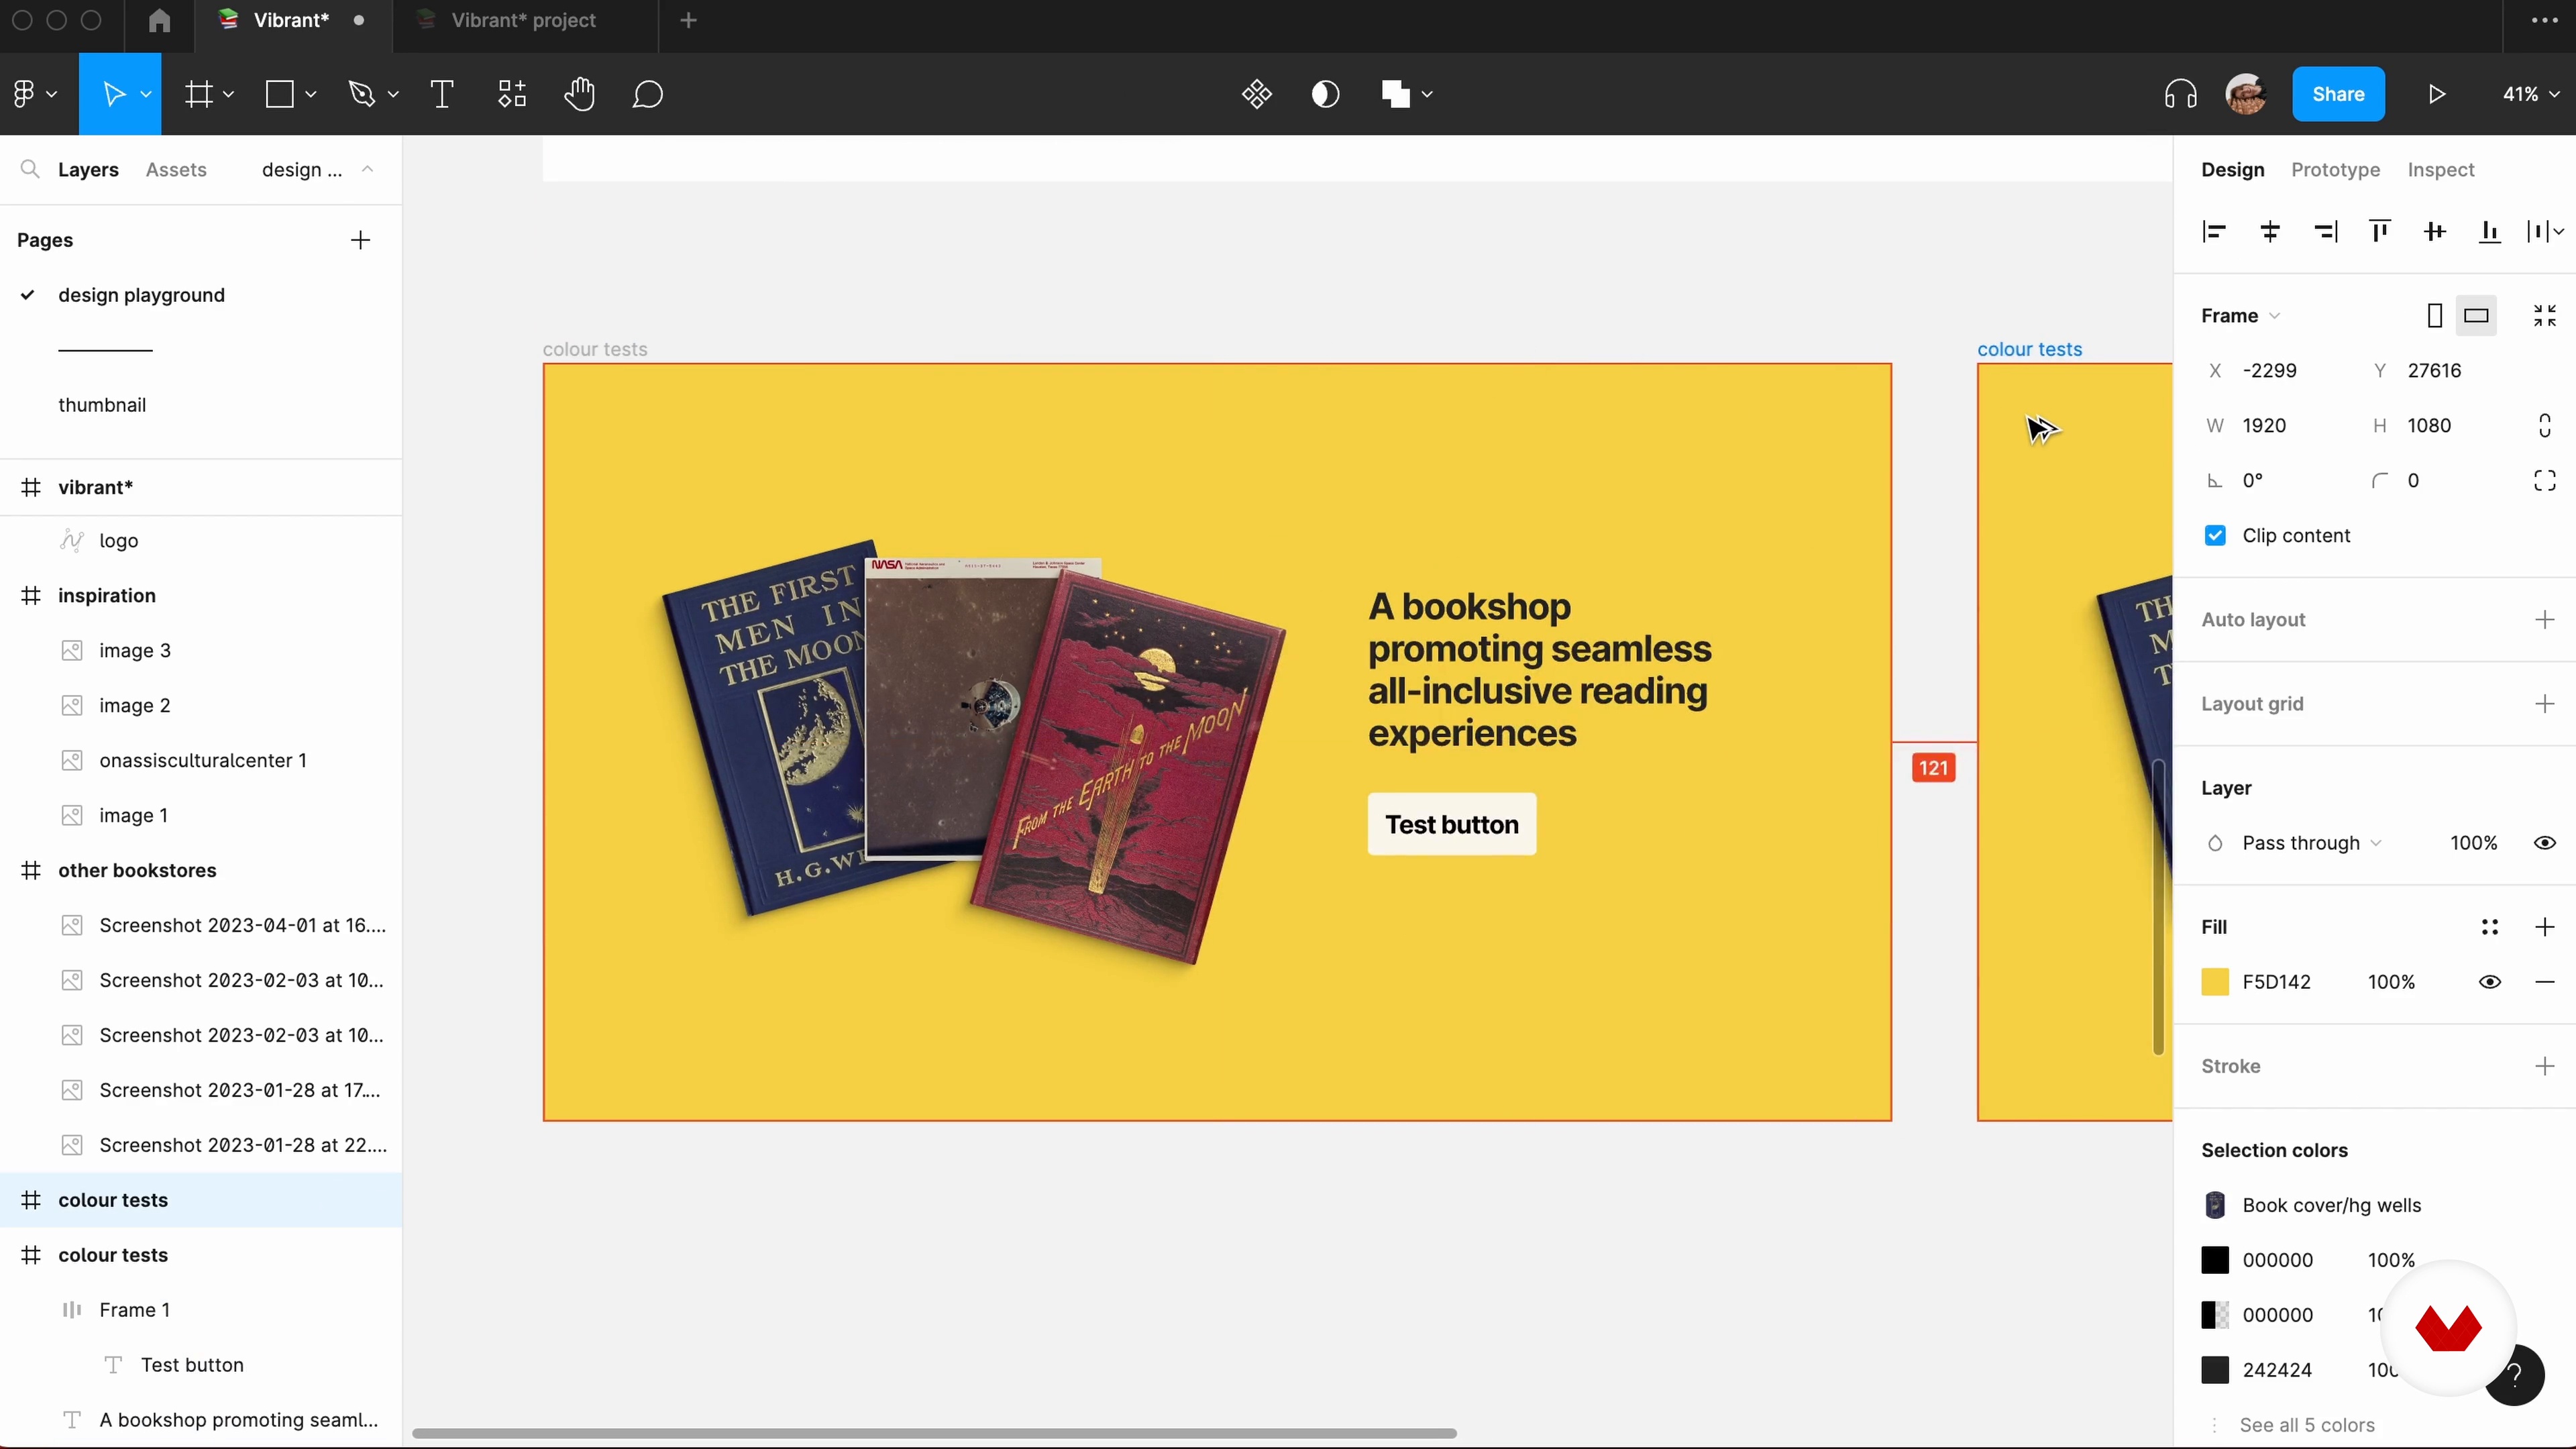
Task: Add Auto layout with plus
Action: [x=2545, y=620]
